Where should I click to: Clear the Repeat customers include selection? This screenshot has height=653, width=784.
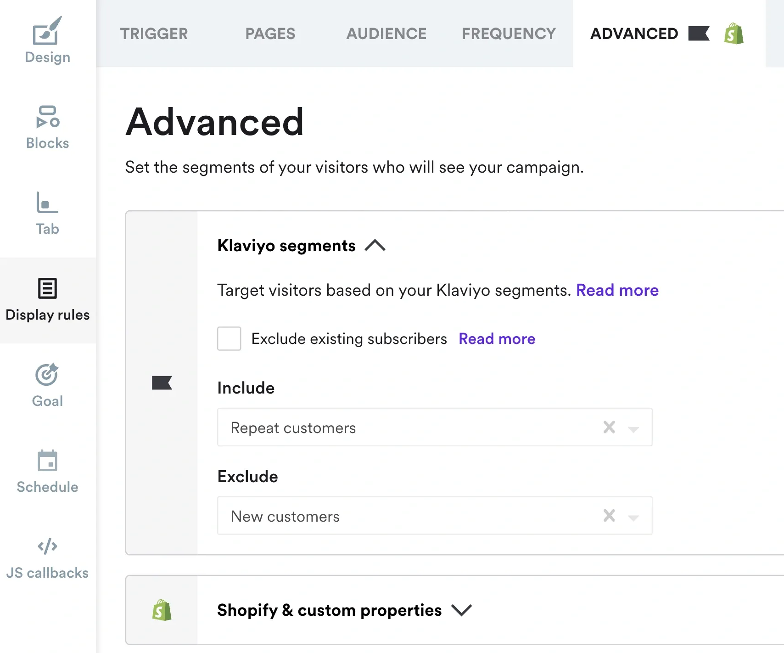coord(609,427)
